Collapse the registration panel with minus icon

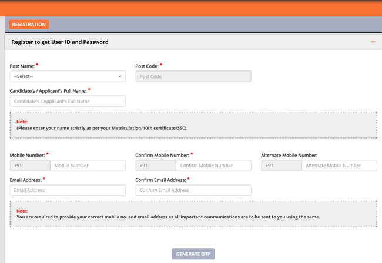click(373, 42)
